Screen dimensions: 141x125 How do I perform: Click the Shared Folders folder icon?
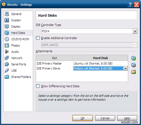click(x=7, y=77)
